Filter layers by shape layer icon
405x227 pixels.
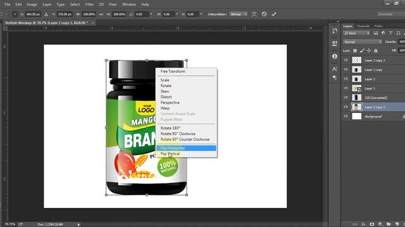[398, 33]
